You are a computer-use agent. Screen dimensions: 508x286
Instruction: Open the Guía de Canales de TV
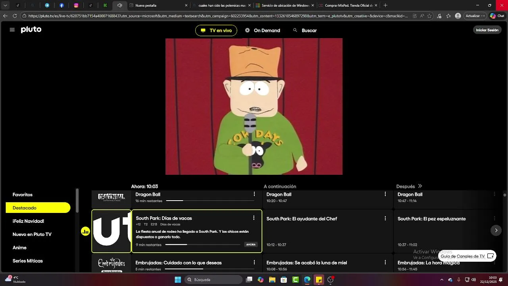467,256
